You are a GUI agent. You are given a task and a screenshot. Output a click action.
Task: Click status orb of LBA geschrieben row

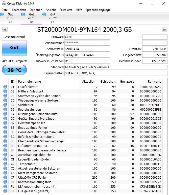(5, 186)
